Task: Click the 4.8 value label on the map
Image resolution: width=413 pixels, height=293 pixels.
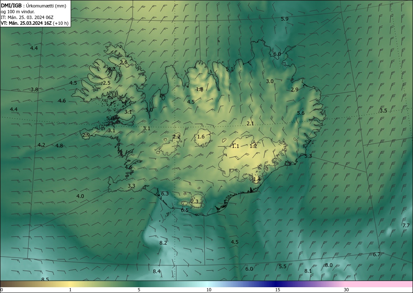Action: [x=59, y=146]
